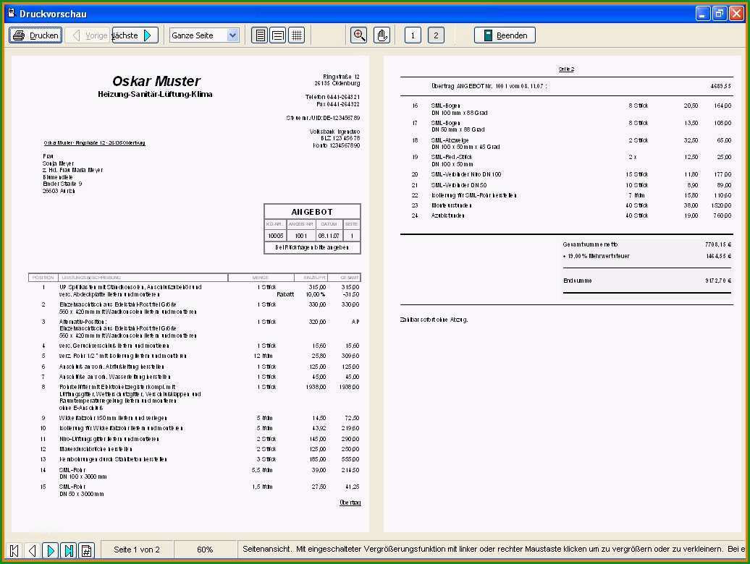750x564 pixels.
Task: Activate the magnifier zoom tool
Action: [x=359, y=35]
